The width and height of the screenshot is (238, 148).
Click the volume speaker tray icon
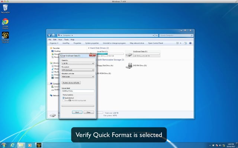(x=220, y=145)
